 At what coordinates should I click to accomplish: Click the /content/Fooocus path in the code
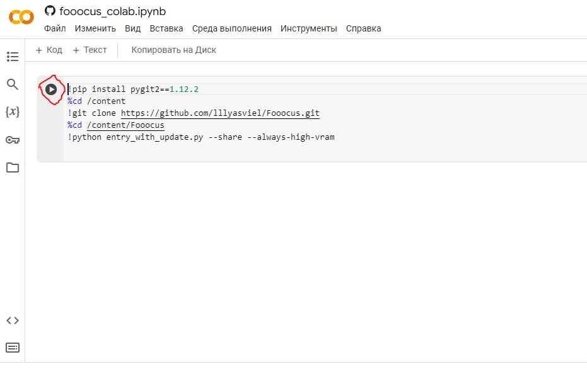pos(125,125)
